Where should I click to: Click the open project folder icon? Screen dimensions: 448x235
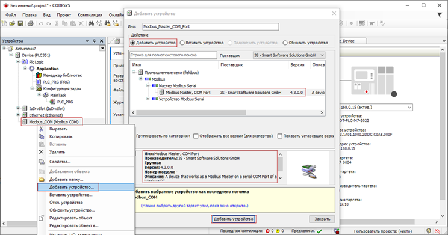tap(12, 23)
